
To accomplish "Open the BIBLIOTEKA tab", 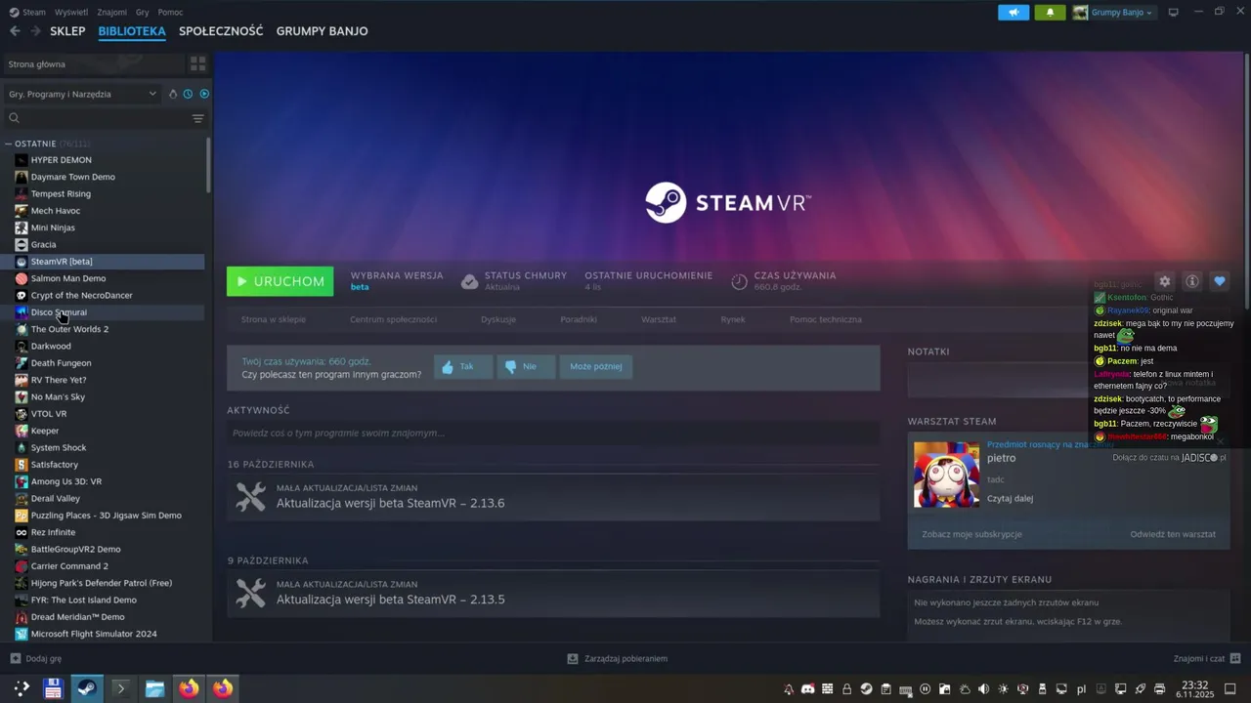I will click(132, 31).
